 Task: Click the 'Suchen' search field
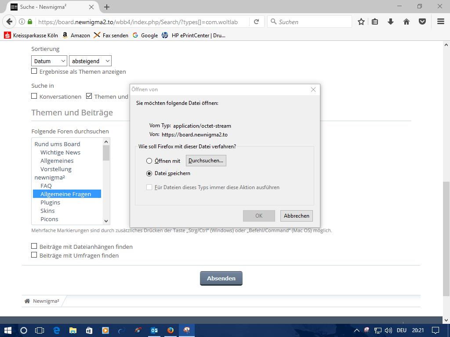point(313,22)
